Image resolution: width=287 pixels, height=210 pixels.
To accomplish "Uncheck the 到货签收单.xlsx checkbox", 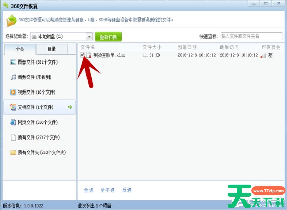I will (x=82, y=55).
